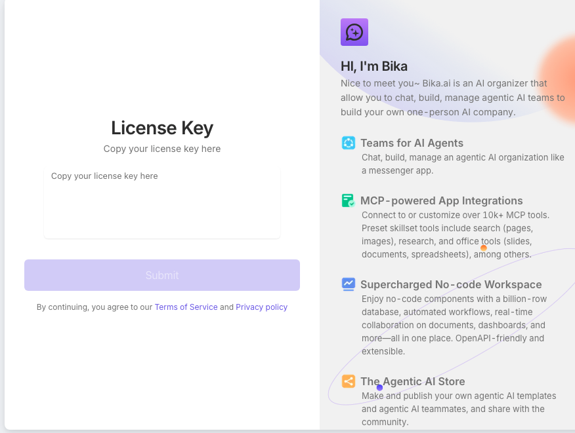The height and width of the screenshot is (433, 575).
Task: Click the "Connect to or customize over 10k+ MCP tools" description
Action: click(456, 235)
